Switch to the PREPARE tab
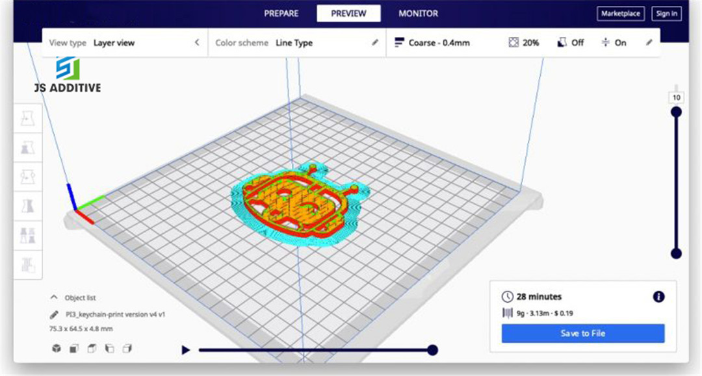 point(281,13)
